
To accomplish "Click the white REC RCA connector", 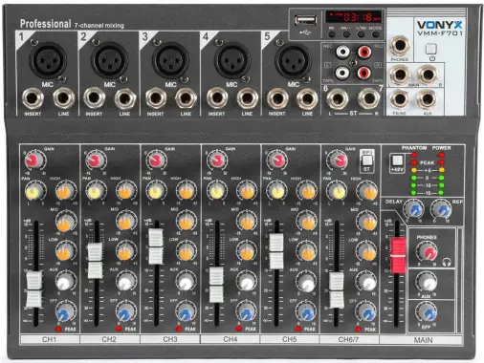I will pos(342,52).
